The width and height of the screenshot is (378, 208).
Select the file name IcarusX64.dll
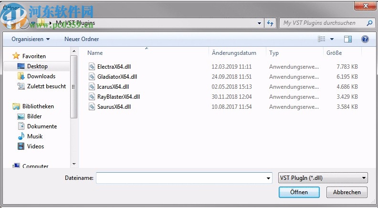pos(113,86)
